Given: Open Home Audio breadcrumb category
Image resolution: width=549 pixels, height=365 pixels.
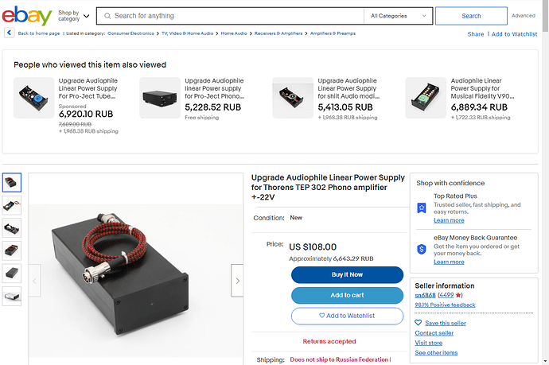Looking at the screenshot, I should click(234, 33).
